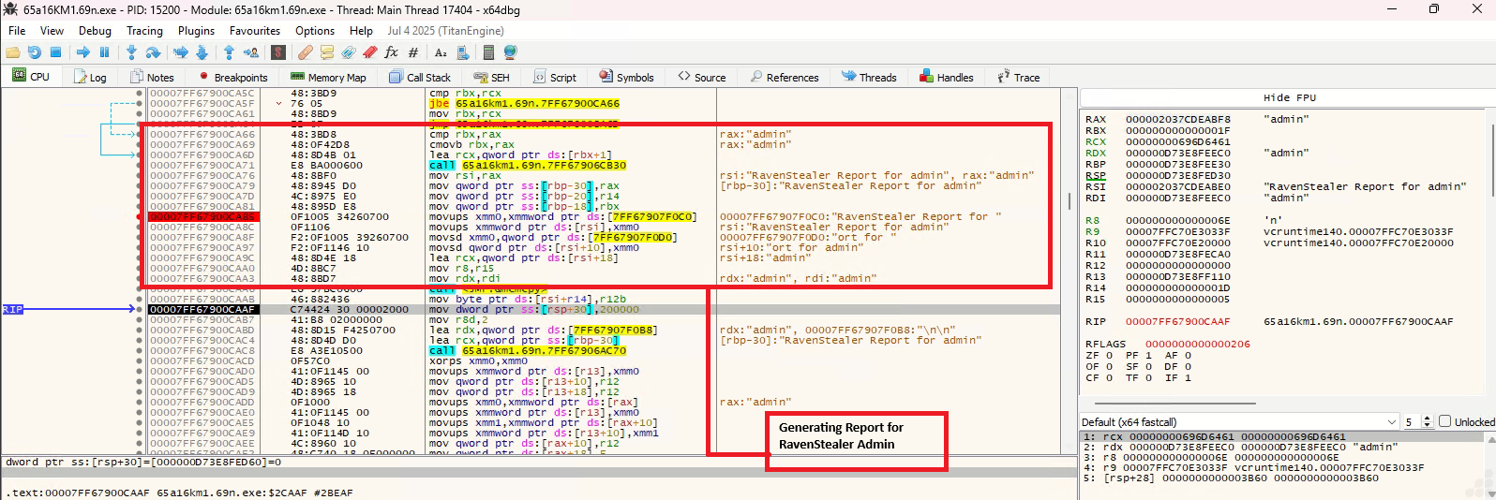1496x500 pixels.
Task: Click the Step Into icon
Action: [133, 52]
